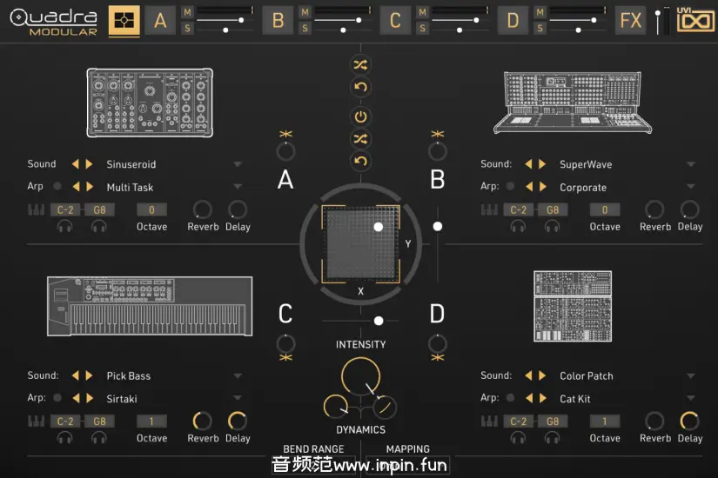
Task: Click the keyboard range icon in layer B
Action: (x=489, y=210)
